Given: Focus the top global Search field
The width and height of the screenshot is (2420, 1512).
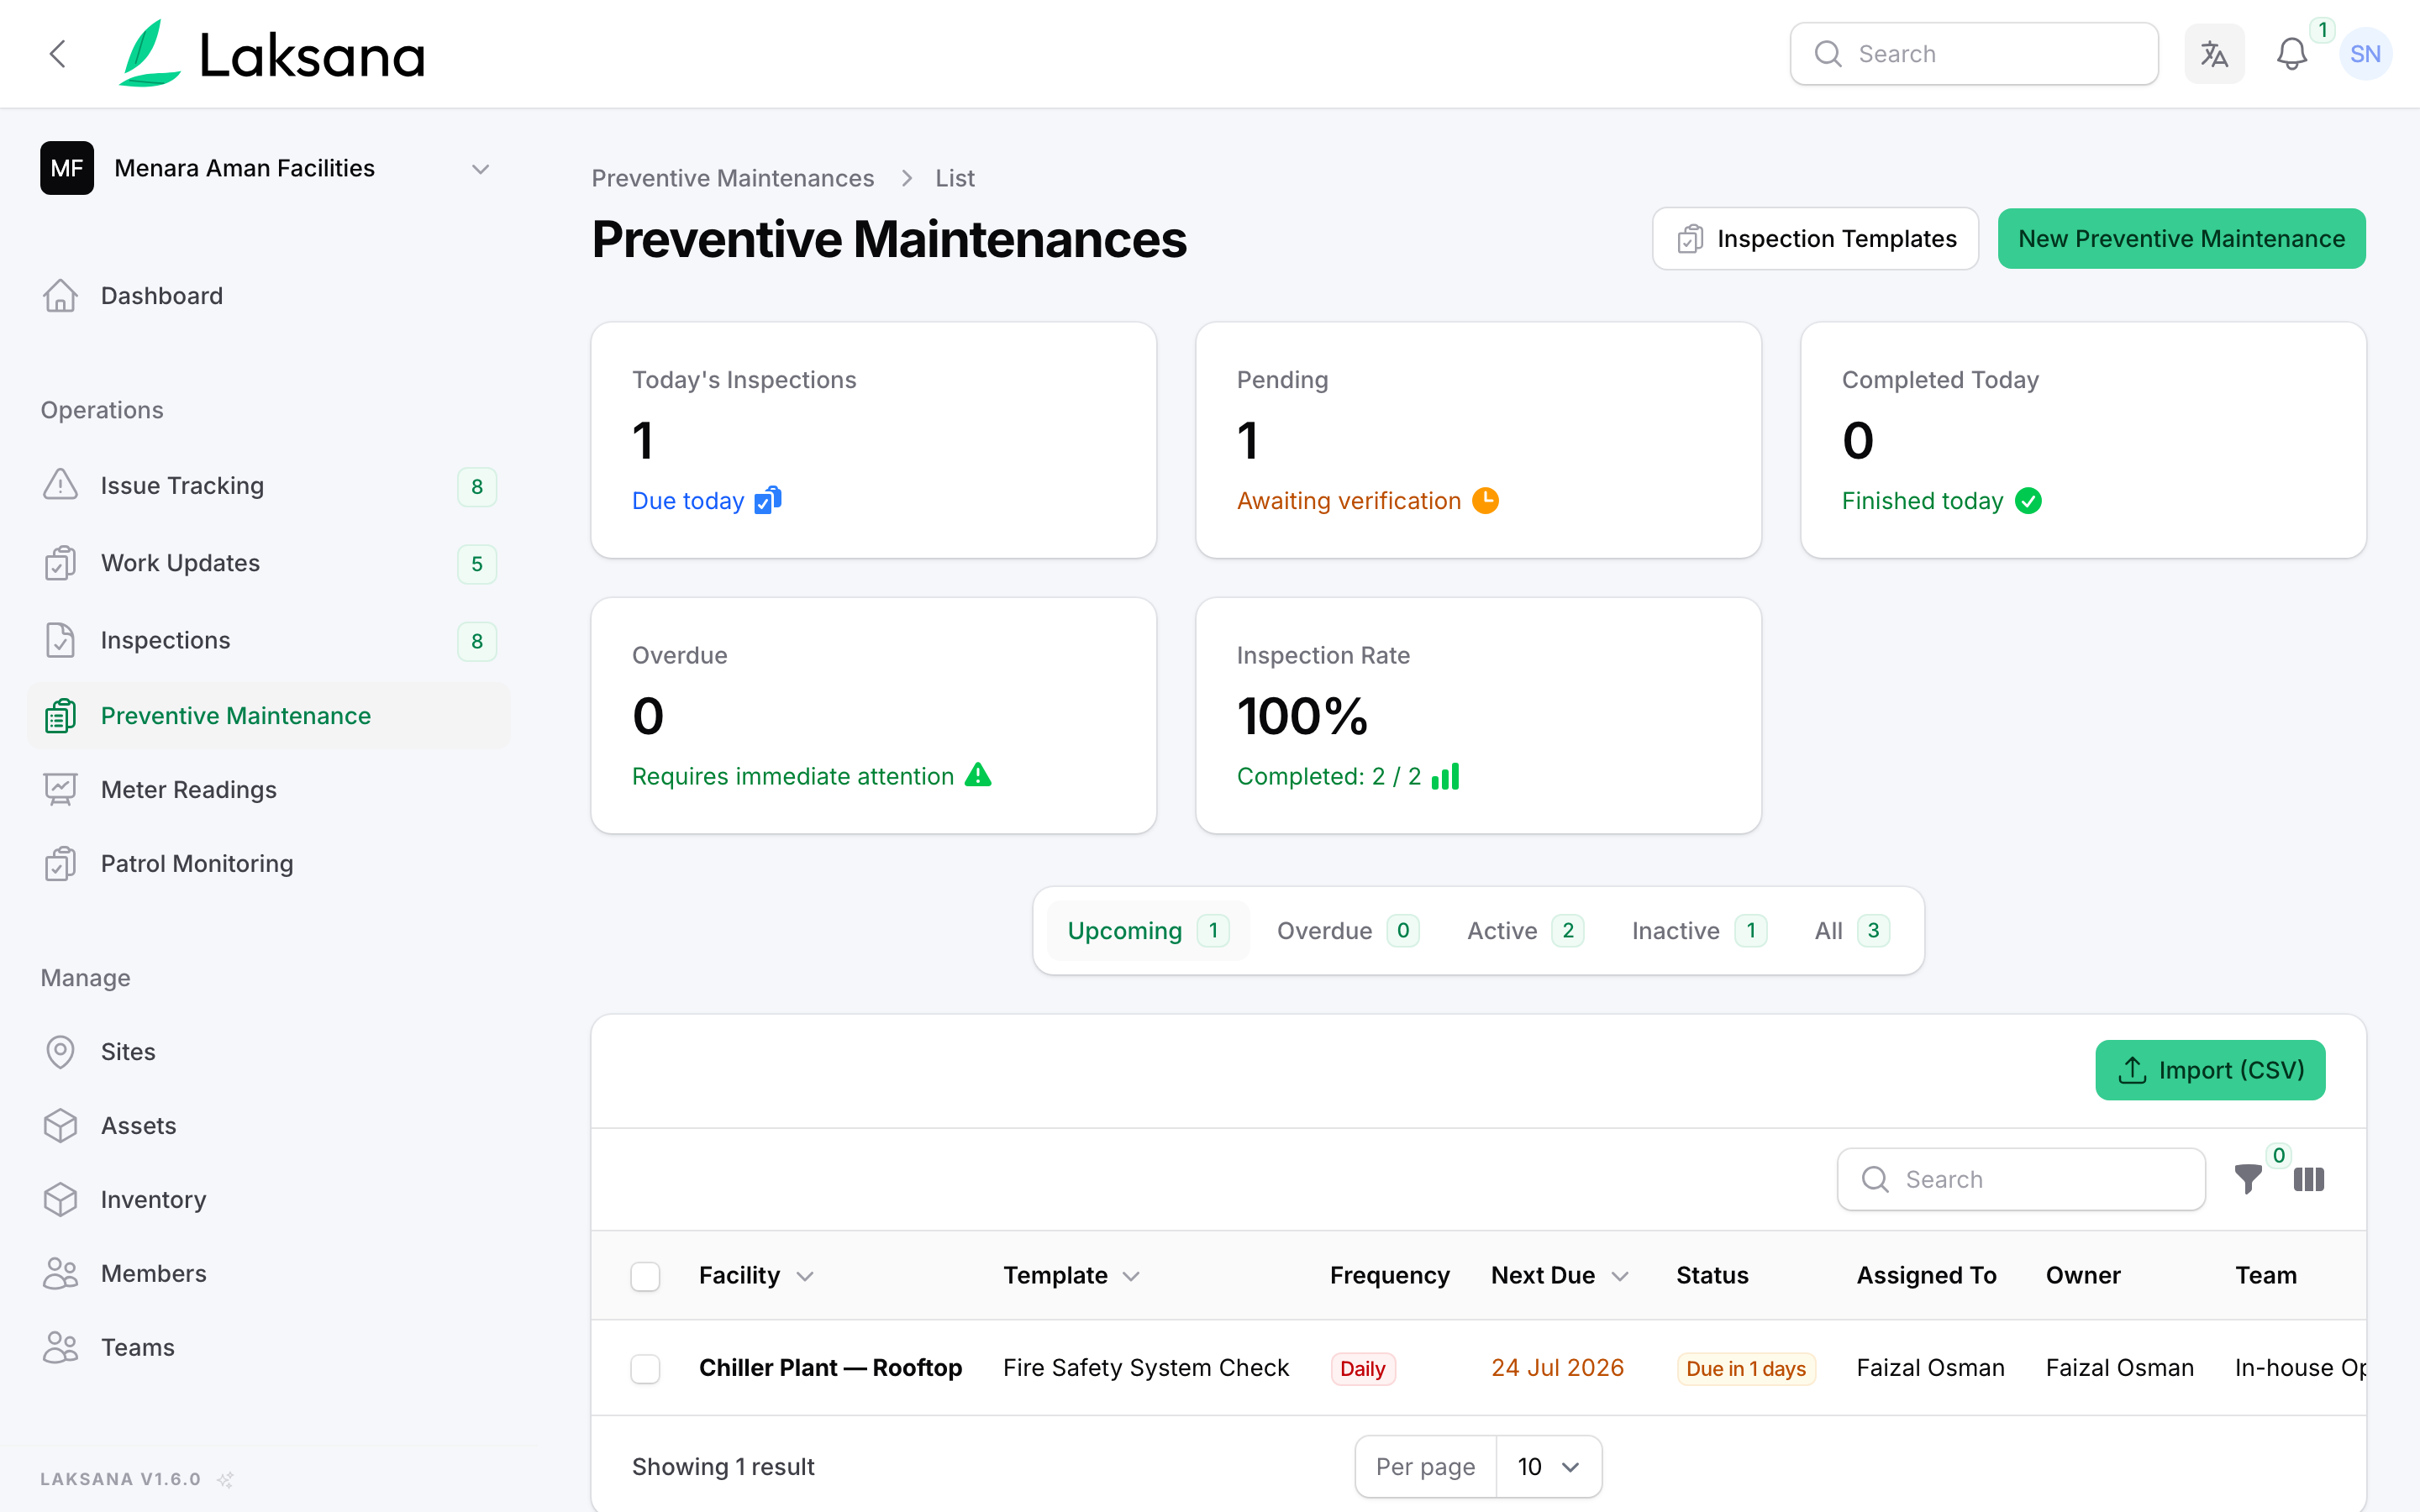Looking at the screenshot, I should (1974, 54).
